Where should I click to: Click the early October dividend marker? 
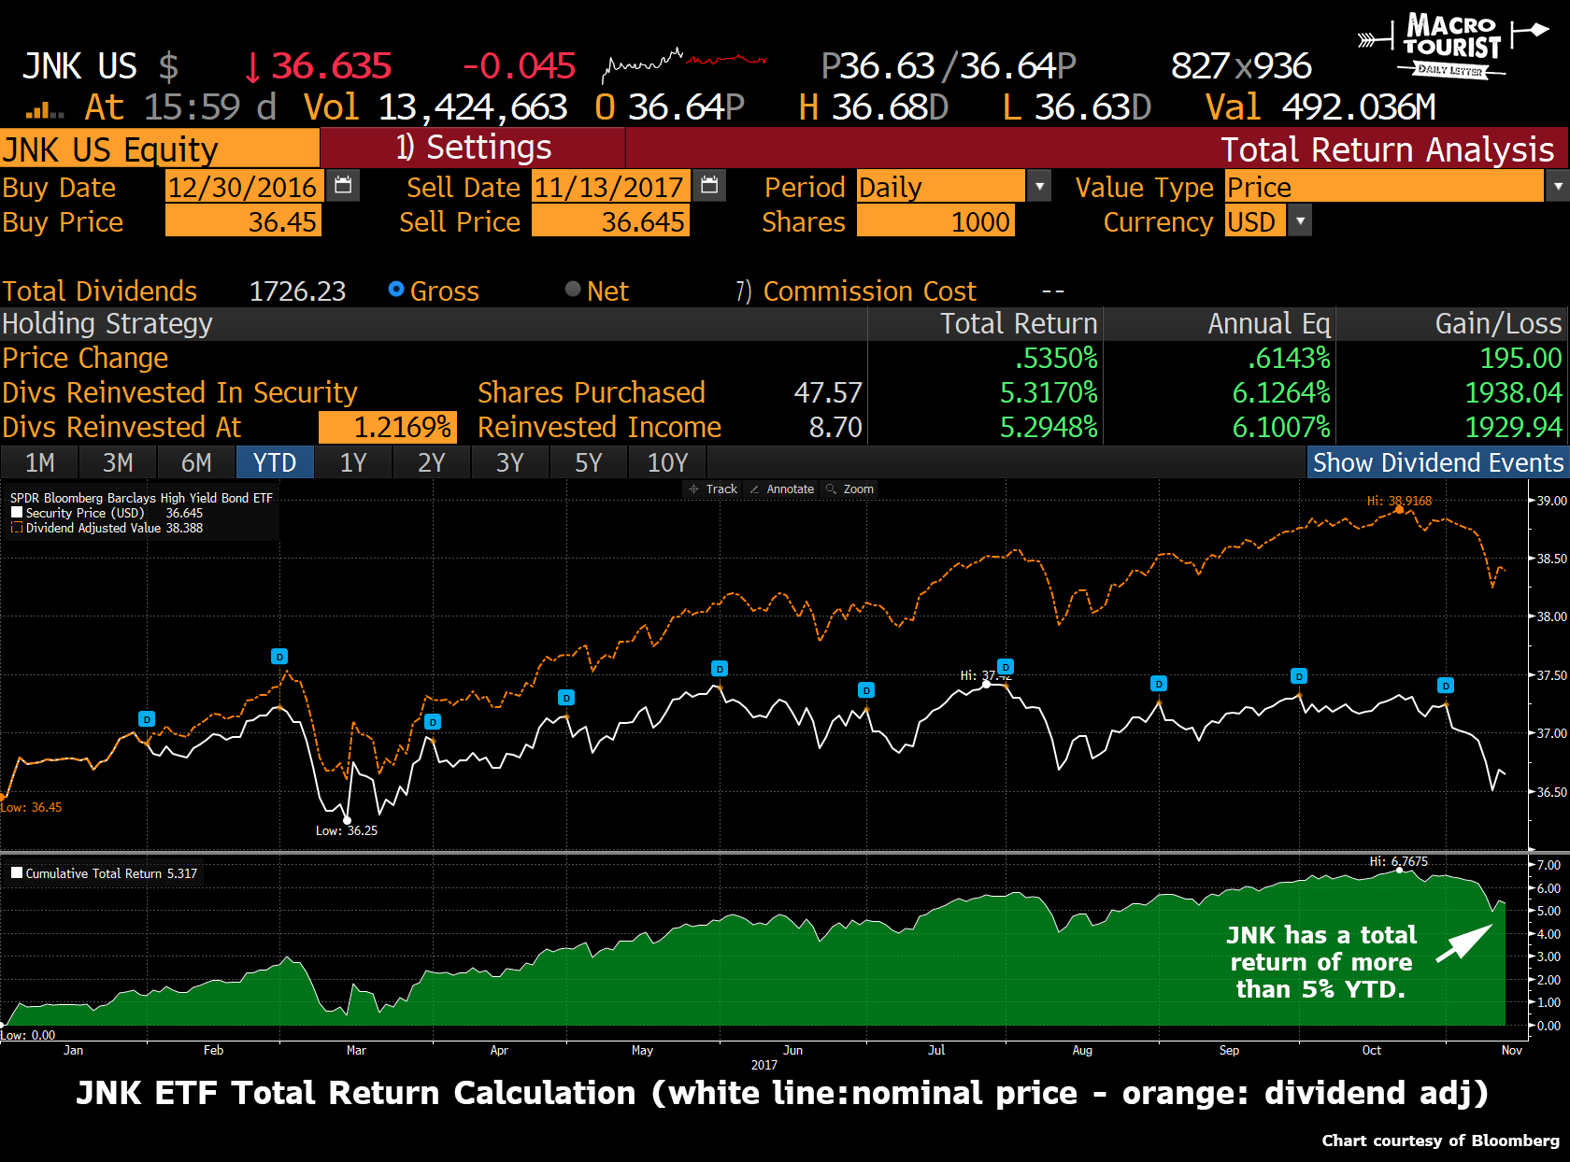[x=1299, y=676]
